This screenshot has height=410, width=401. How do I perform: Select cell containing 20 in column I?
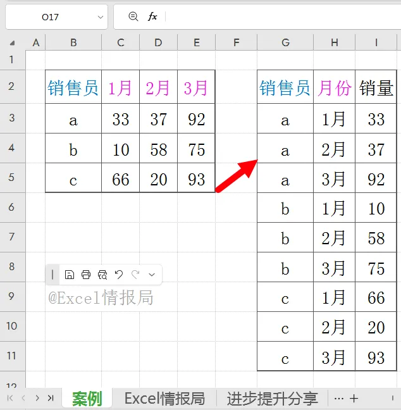[x=376, y=326]
